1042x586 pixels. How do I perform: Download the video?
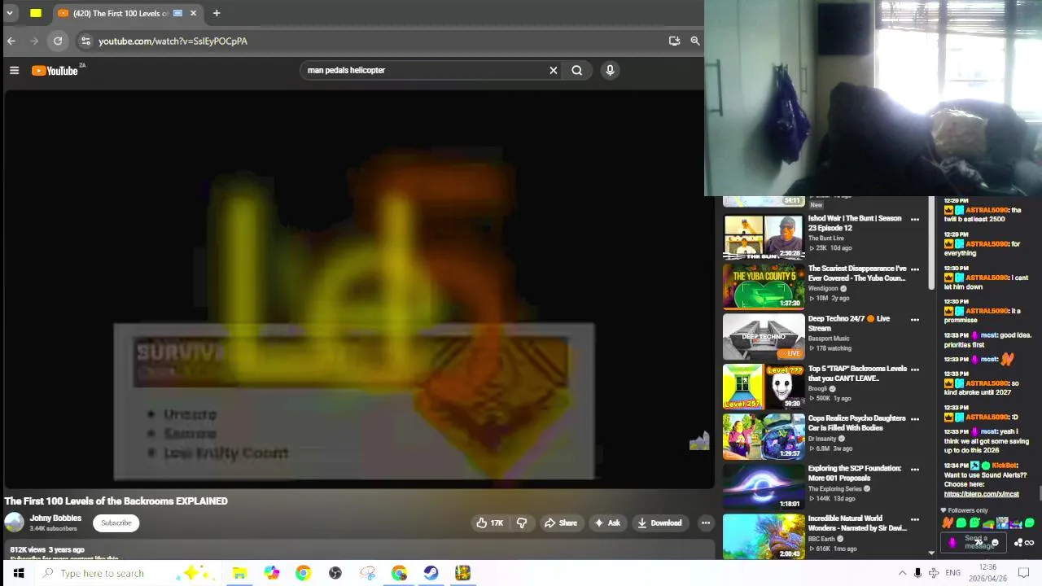tap(659, 523)
